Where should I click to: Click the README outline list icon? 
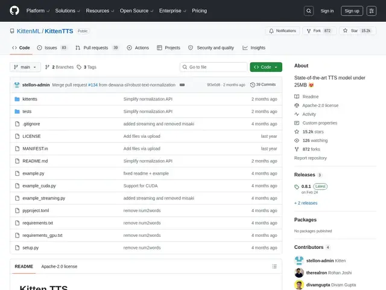pyautogui.click(x=274, y=266)
